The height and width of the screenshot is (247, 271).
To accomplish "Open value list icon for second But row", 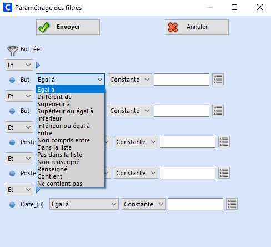I will point(218,111).
